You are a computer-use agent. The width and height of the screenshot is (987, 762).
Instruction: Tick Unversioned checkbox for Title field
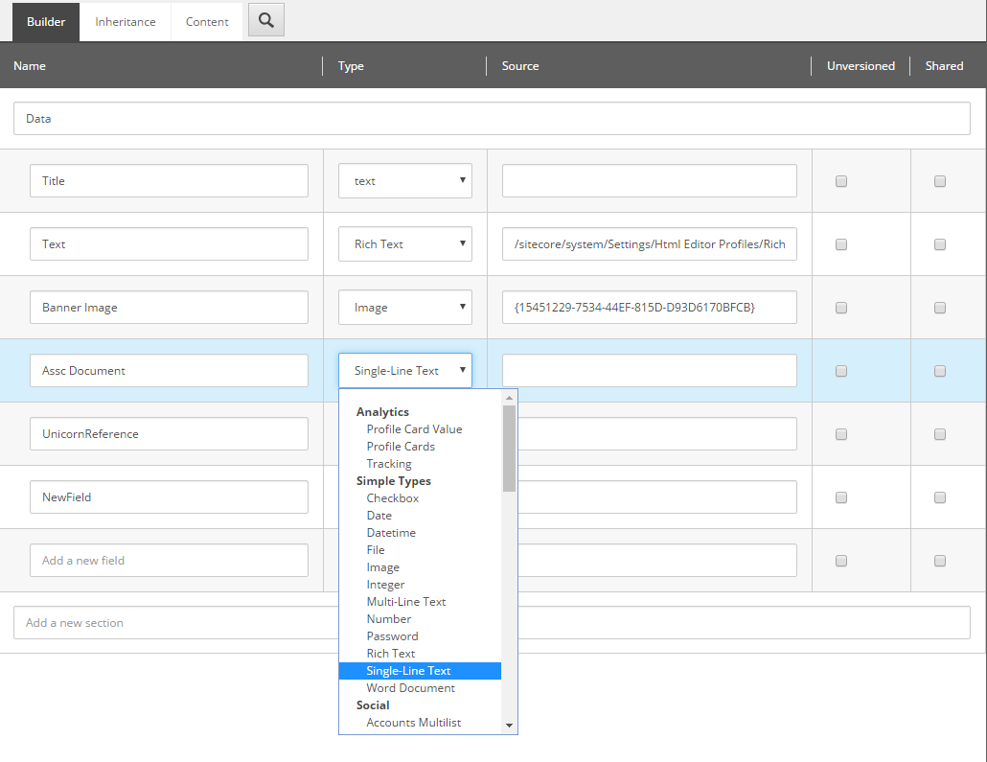pyautogui.click(x=841, y=181)
